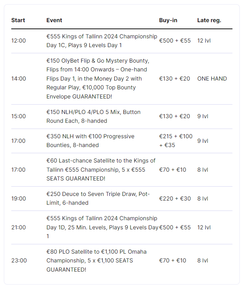Click the Start column header
Screen dimensions: 243x286
point(18,20)
